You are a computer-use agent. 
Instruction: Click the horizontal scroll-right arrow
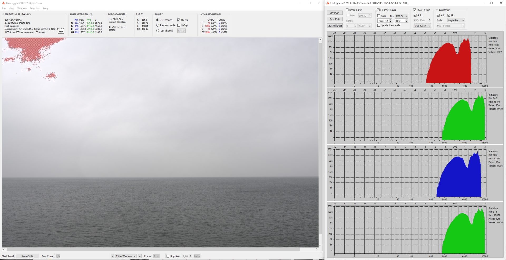[x=317, y=249]
